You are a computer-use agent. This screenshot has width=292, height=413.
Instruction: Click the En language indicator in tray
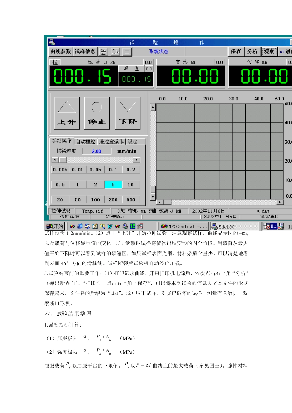274,226
